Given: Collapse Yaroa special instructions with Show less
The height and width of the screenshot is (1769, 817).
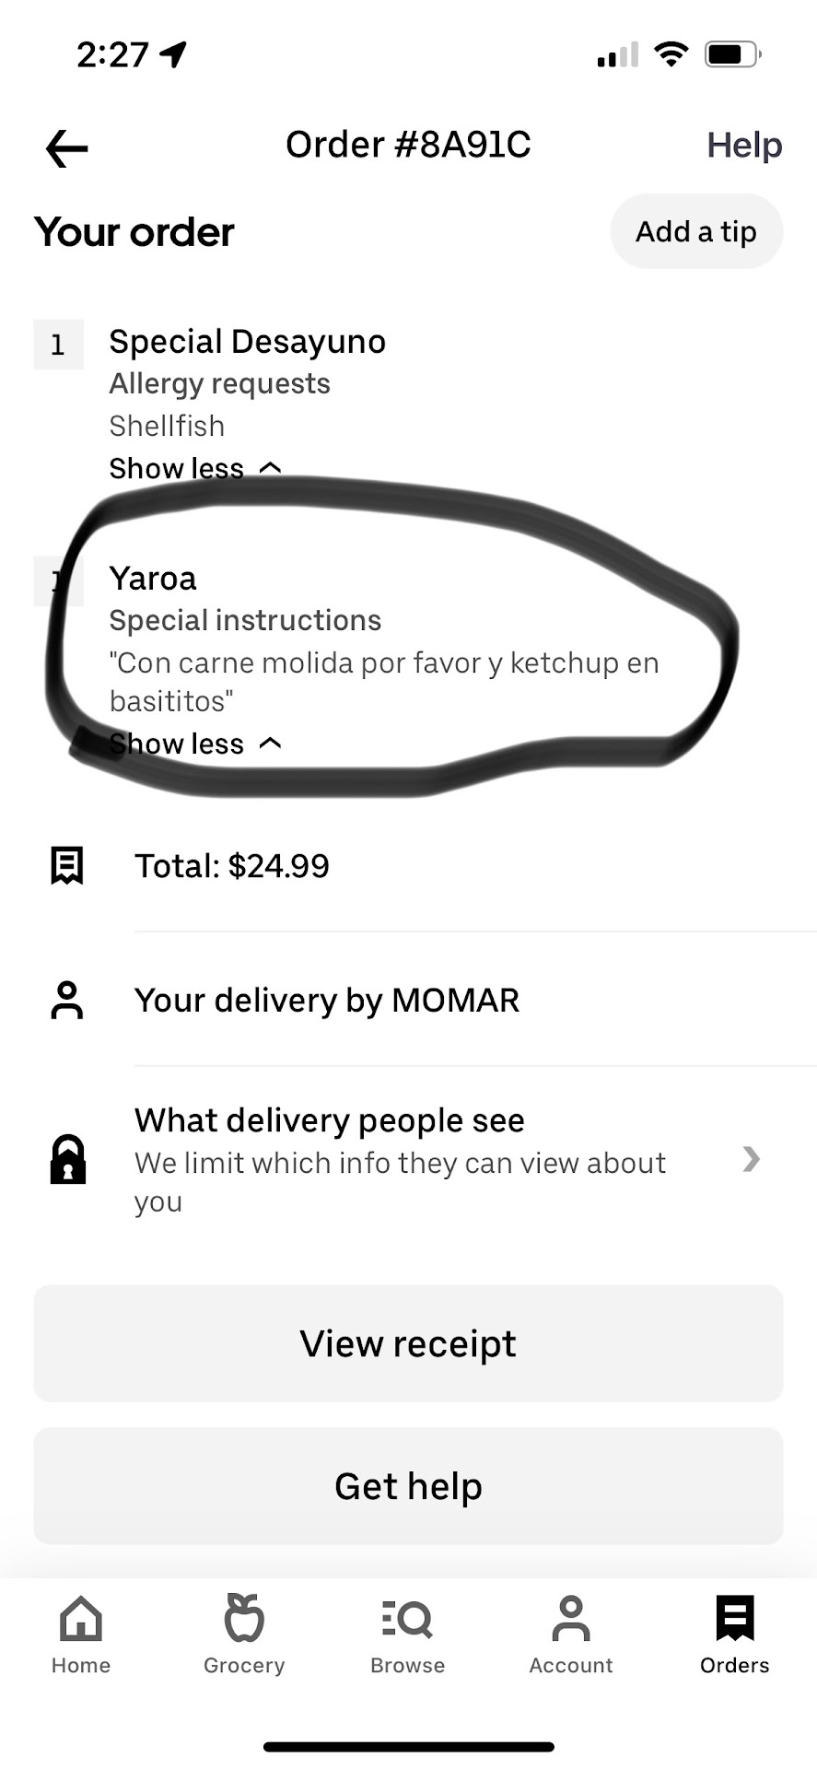Looking at the screenshot, I should (194, 744).
